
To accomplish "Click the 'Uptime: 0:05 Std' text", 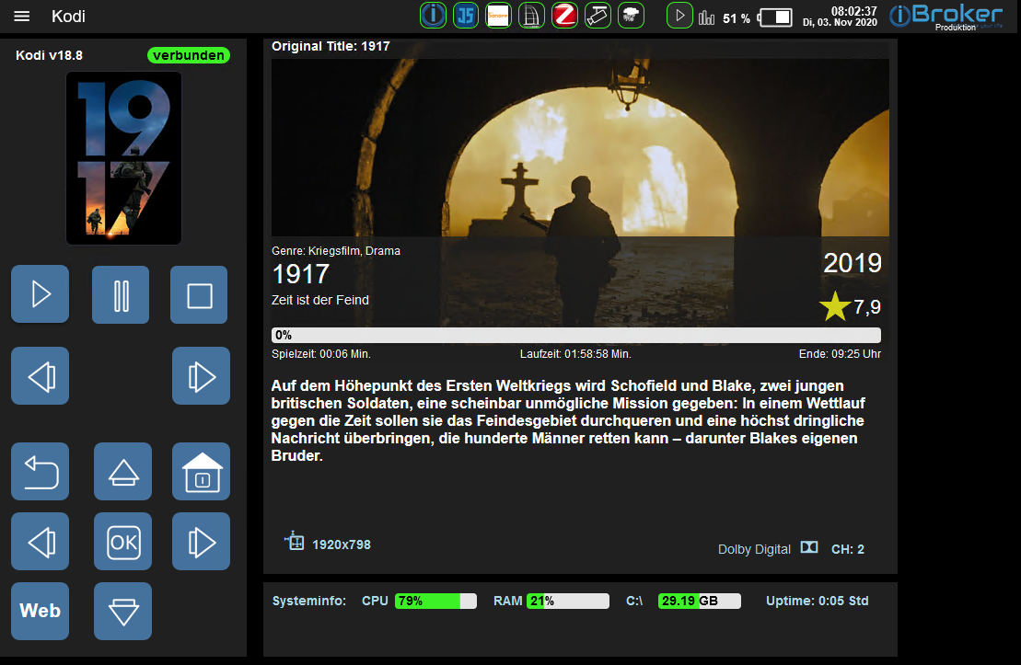I will click(x=818, y=601).
